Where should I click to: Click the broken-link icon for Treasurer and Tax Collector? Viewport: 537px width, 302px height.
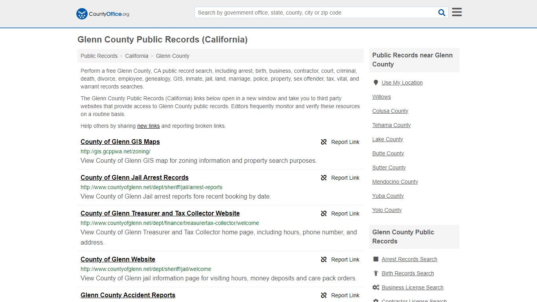click(x=324, y=214)
